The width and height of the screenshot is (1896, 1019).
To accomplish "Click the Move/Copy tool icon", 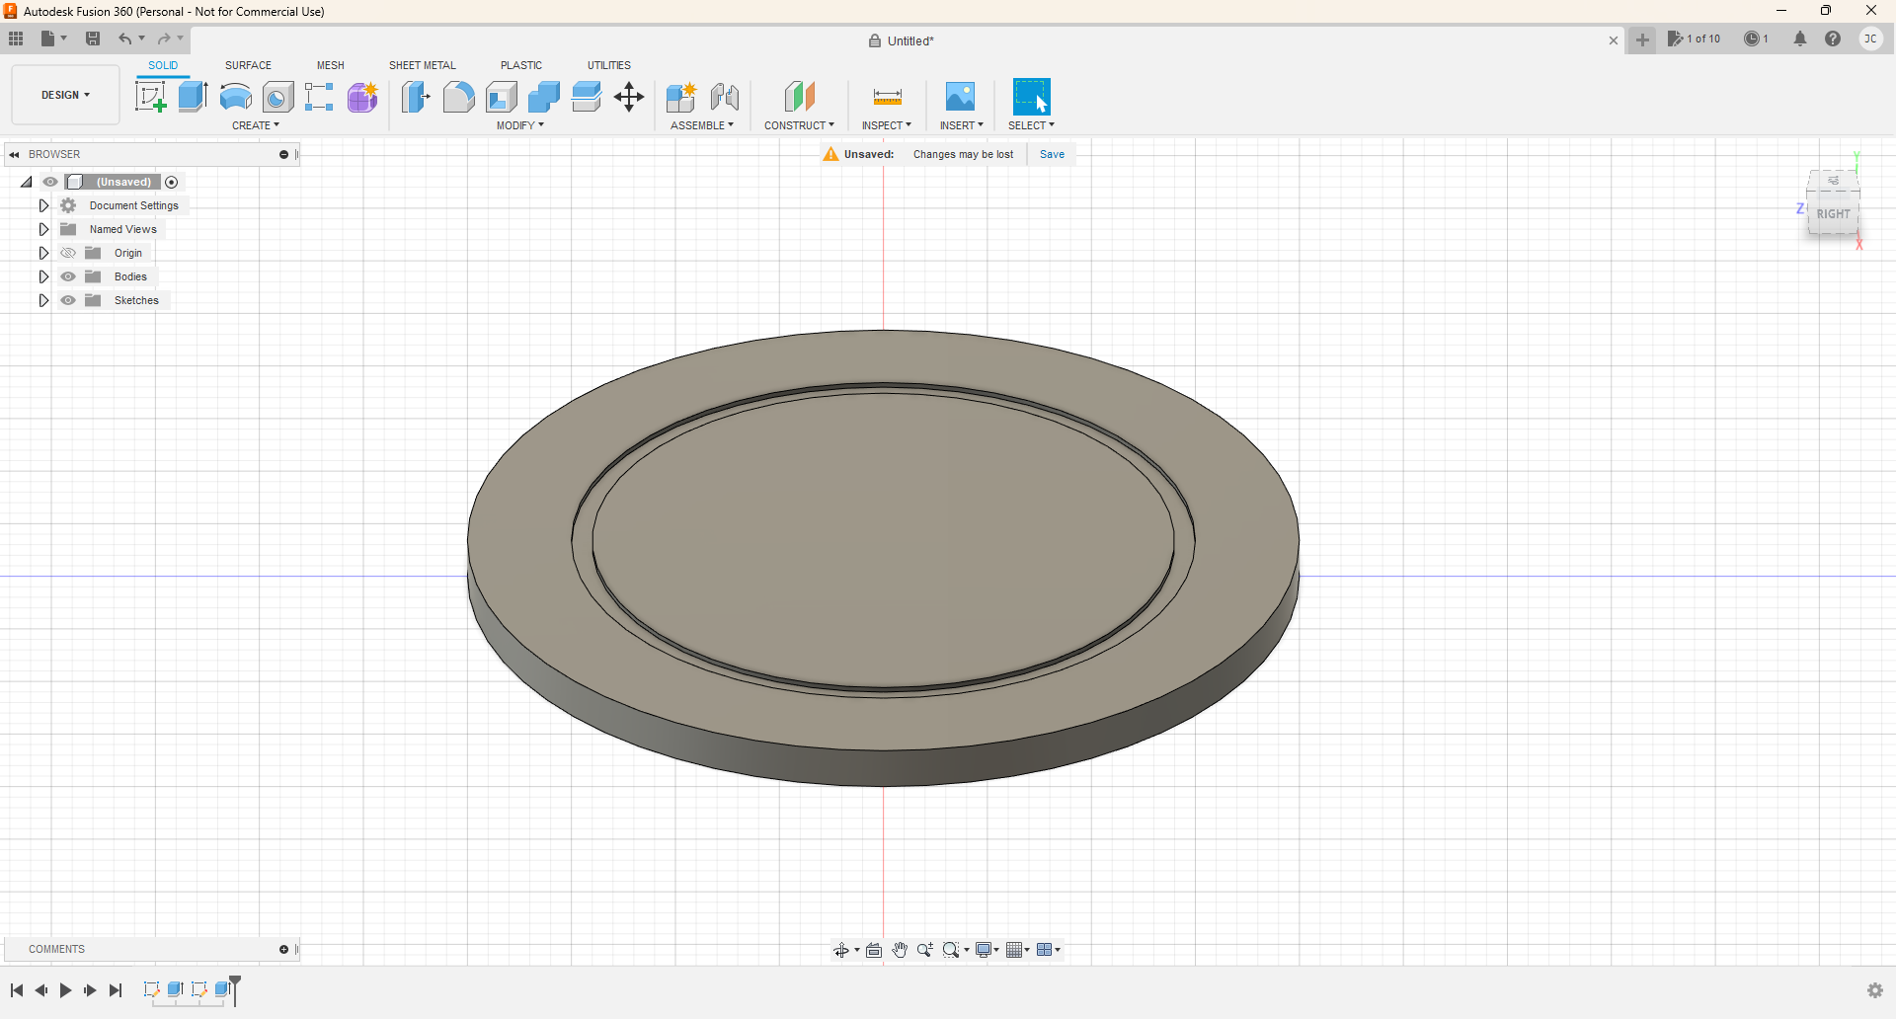I will coord(629,97).
